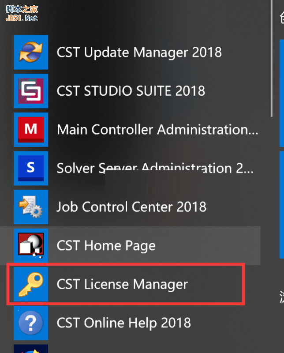
Task: Launch CST STUDIO SUITE 2018
Action: coord(131,91)
